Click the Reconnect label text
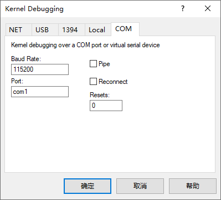221x200 pixels. (x=113, y=82)
